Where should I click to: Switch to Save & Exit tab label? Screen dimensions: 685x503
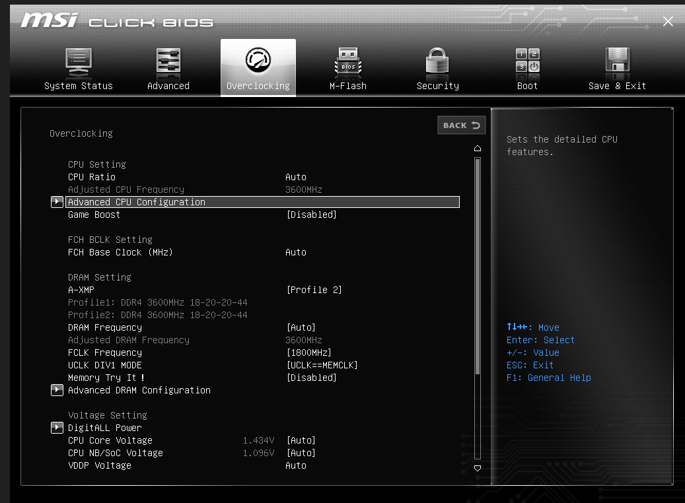[x=617, y=86]
